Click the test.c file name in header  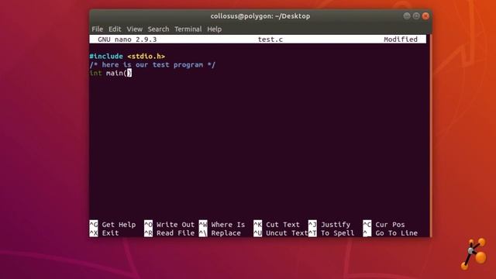pyautogui.click(x=270, y=40)
